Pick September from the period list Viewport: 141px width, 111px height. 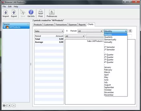(109, 87)
